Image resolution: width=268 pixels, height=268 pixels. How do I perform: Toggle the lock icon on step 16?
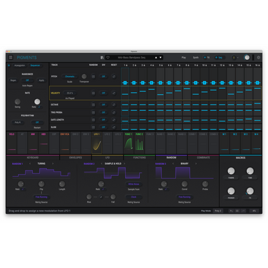(259, 65)
